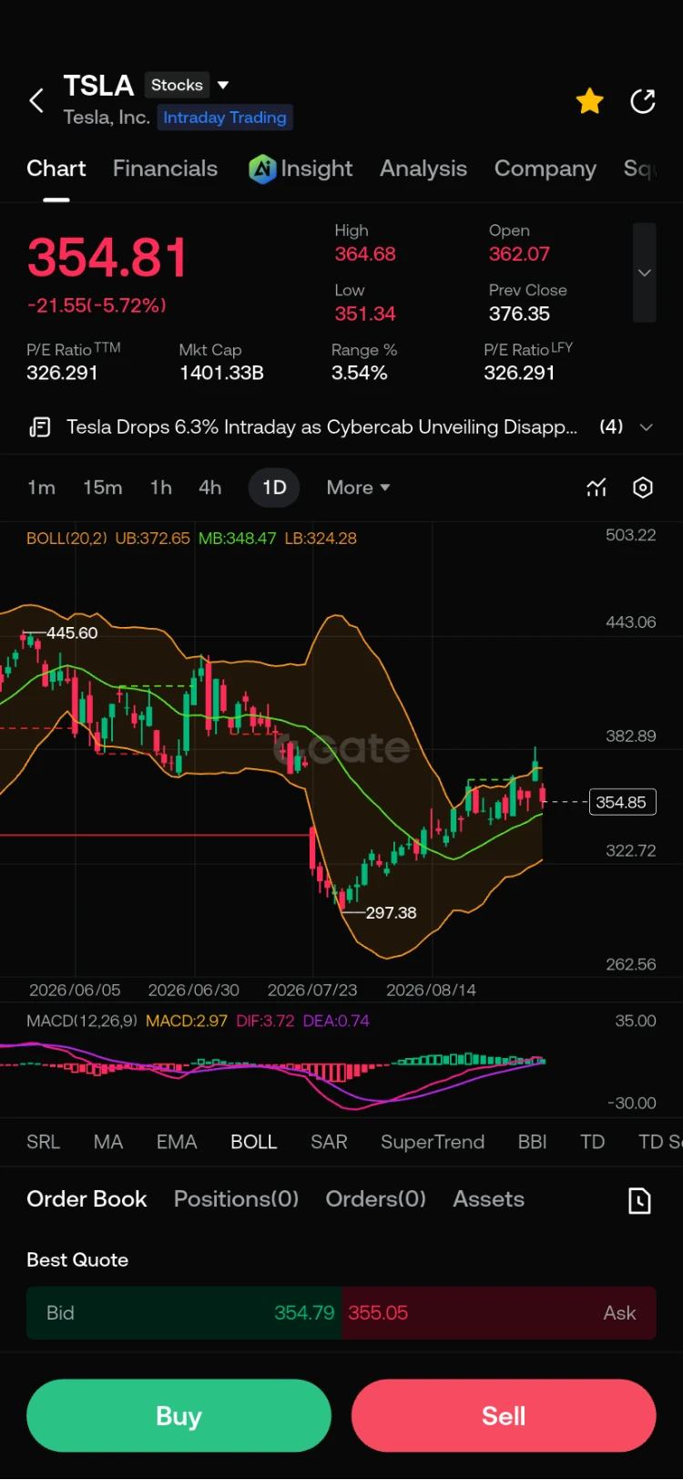
Task: Select the EMA indicator
Action: [177, 1142]
